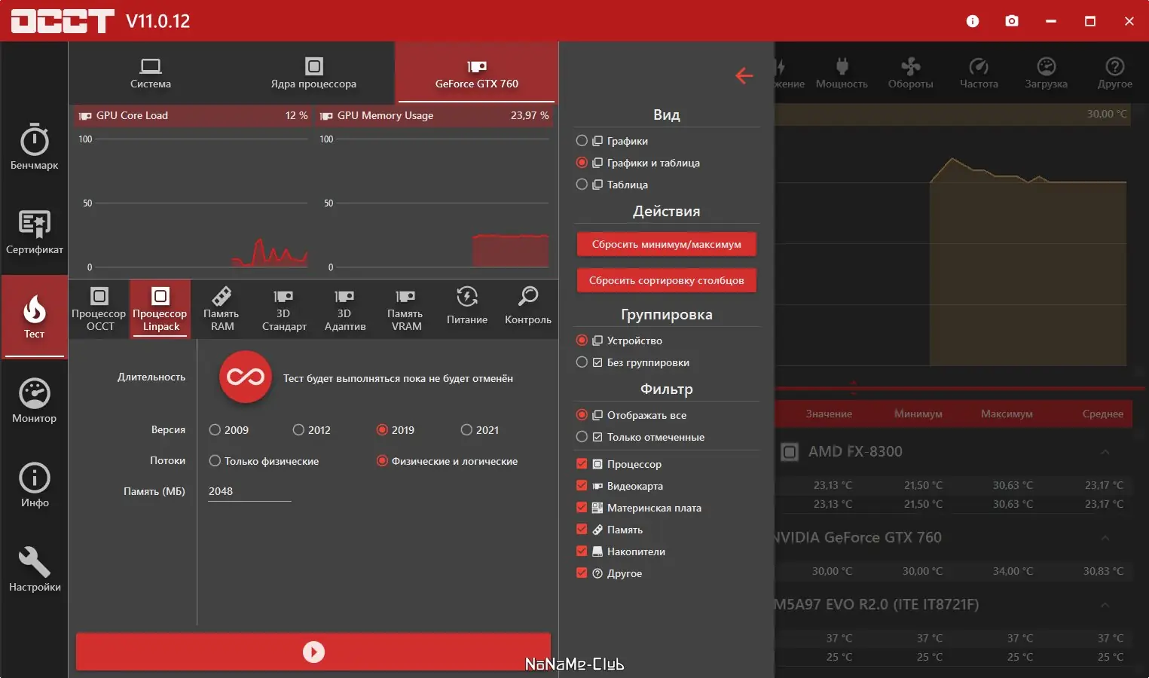Toggle Память filter checkbox
Viewport: 1149px width, 678px height.
pyautogui.click(x=582, y=530)
